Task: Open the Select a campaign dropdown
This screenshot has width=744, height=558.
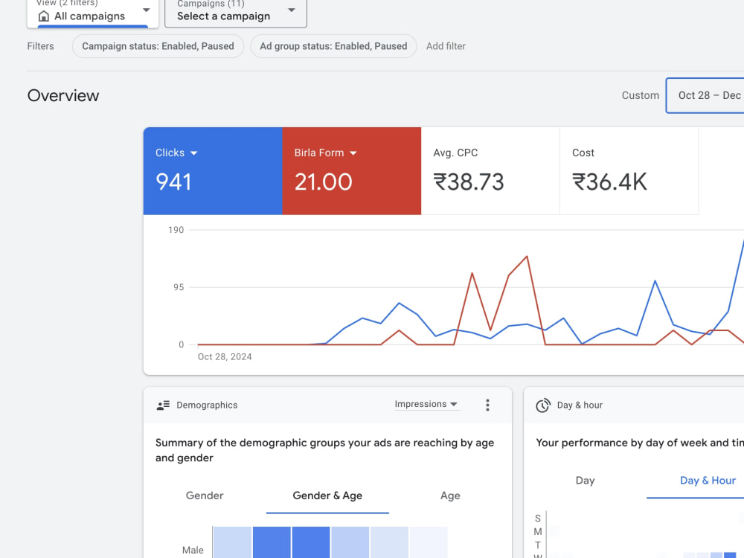Action: tap(236, 13)
